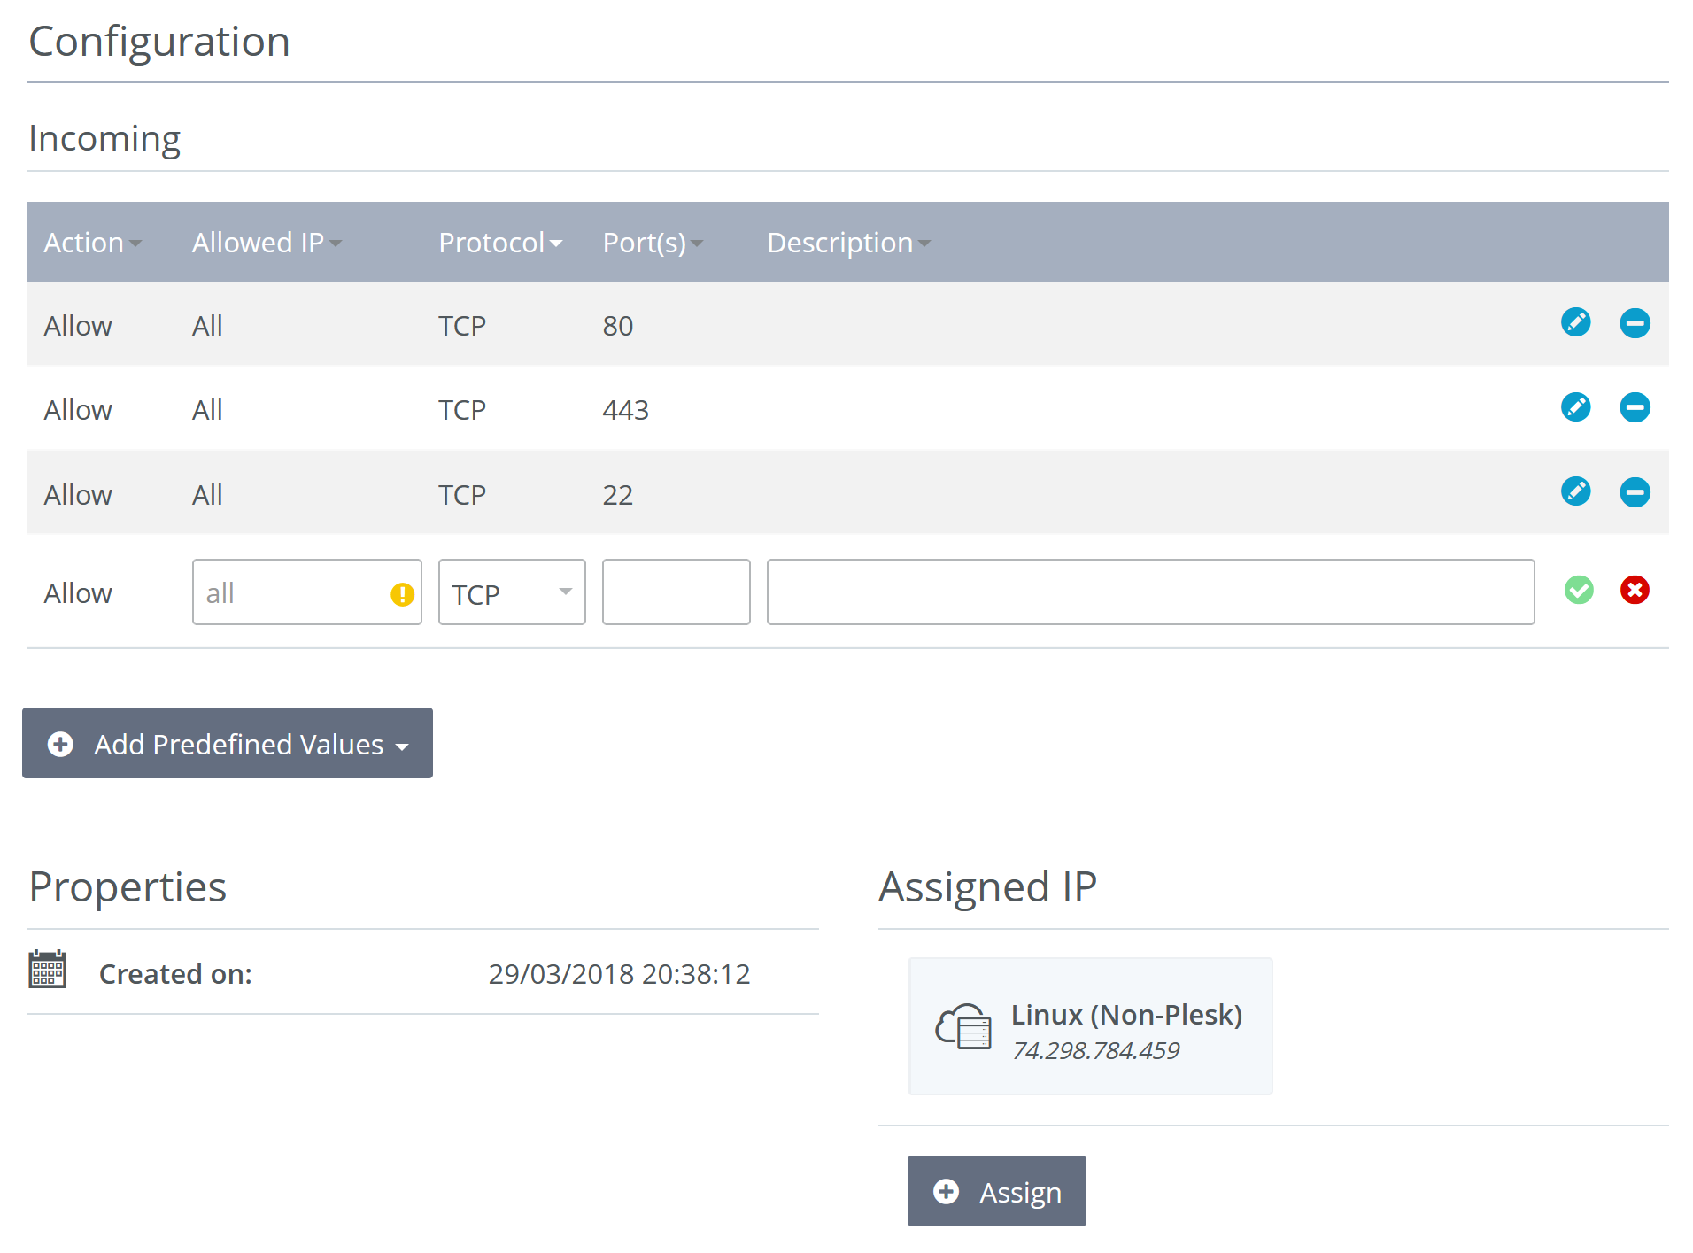Confirm new rule with green checkmark
Image resolution: width=1693 pixels, height=1253 pixels.
[x=1579, y=590]
